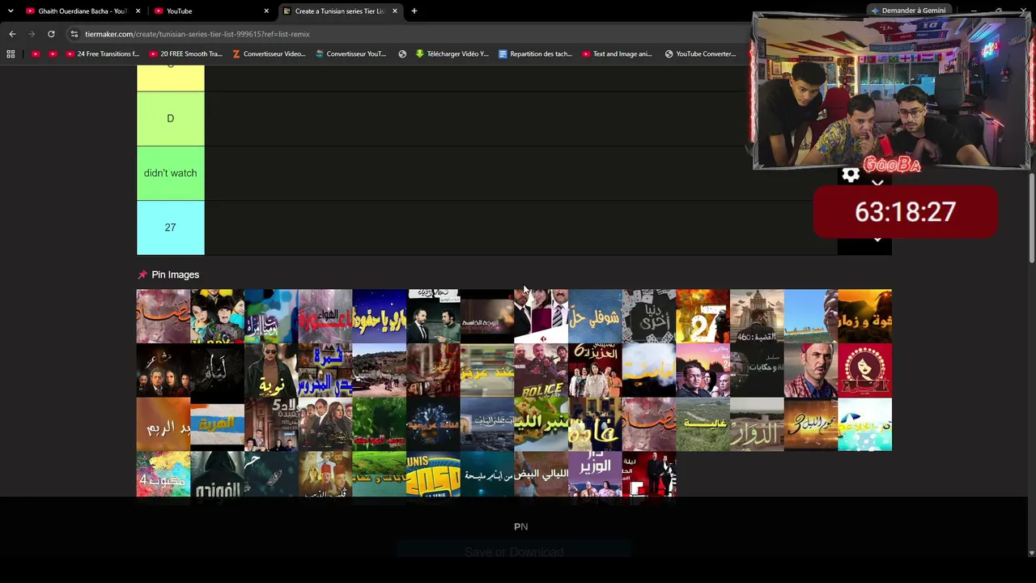
Task: Select the Create a Tunisian series tab
Action: point(339,11)
